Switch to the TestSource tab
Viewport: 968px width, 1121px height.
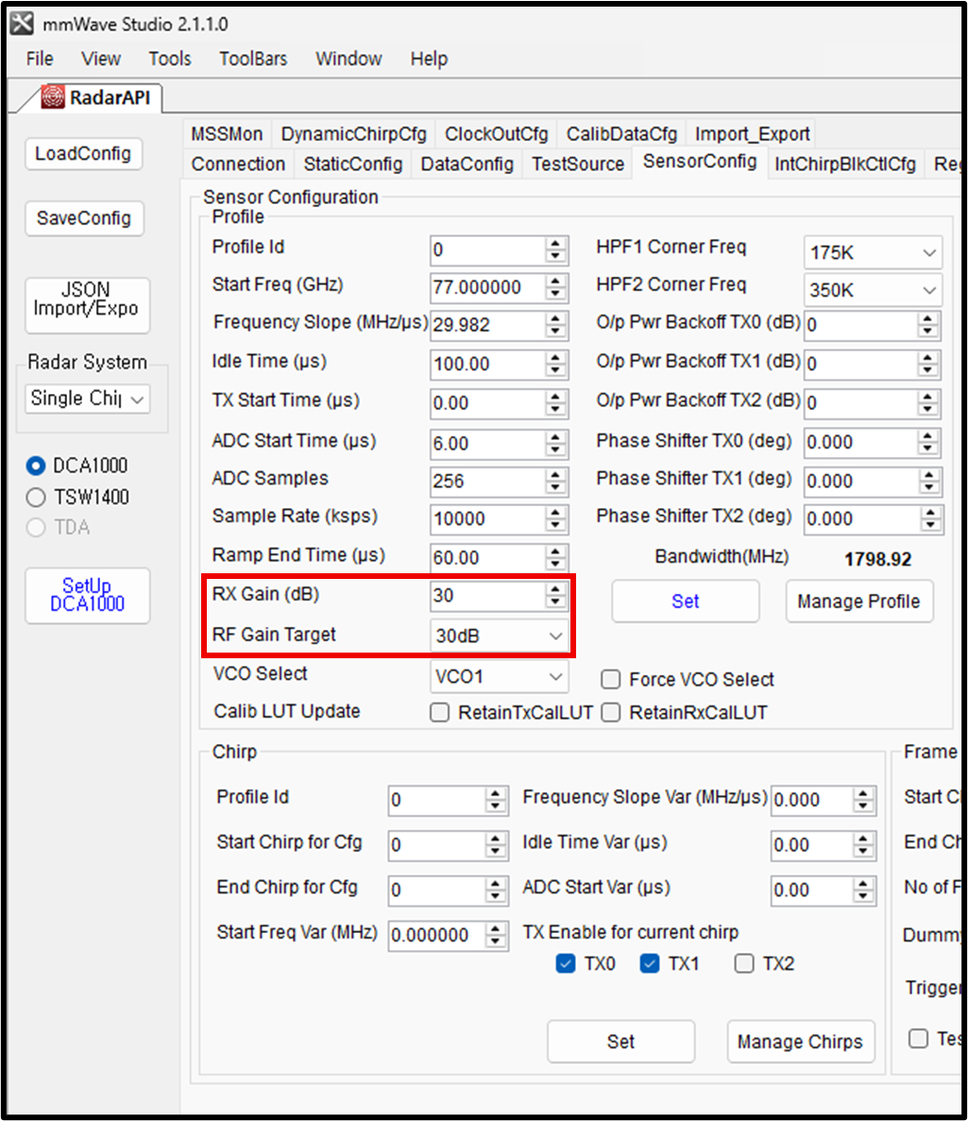pos(578,164)
